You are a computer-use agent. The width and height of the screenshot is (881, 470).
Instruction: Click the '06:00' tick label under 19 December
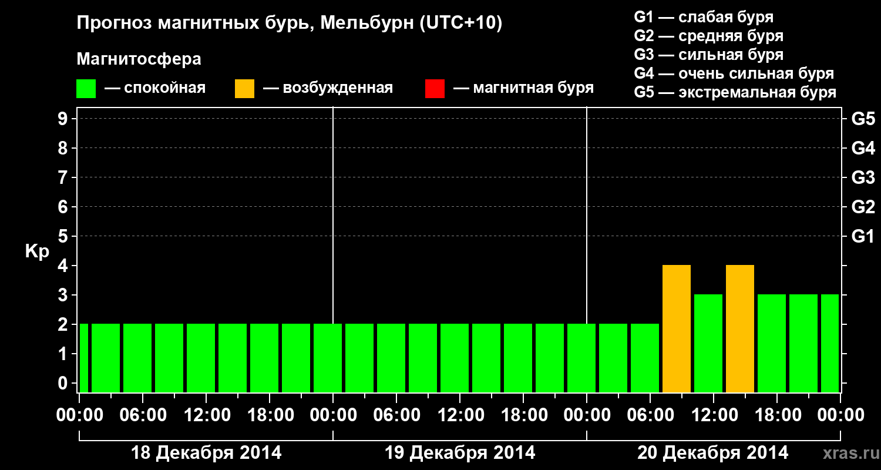pyautogui.click(x=396, y=415)
